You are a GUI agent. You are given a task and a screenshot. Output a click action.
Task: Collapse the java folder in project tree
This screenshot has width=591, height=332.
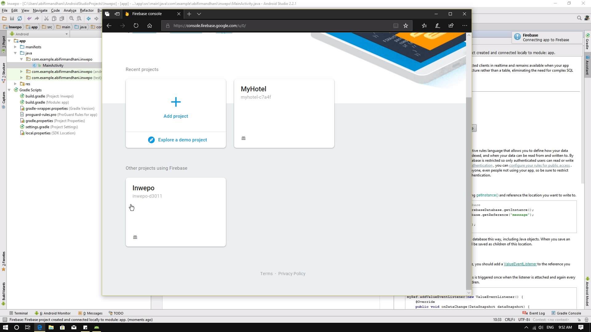tap(15, 53)
